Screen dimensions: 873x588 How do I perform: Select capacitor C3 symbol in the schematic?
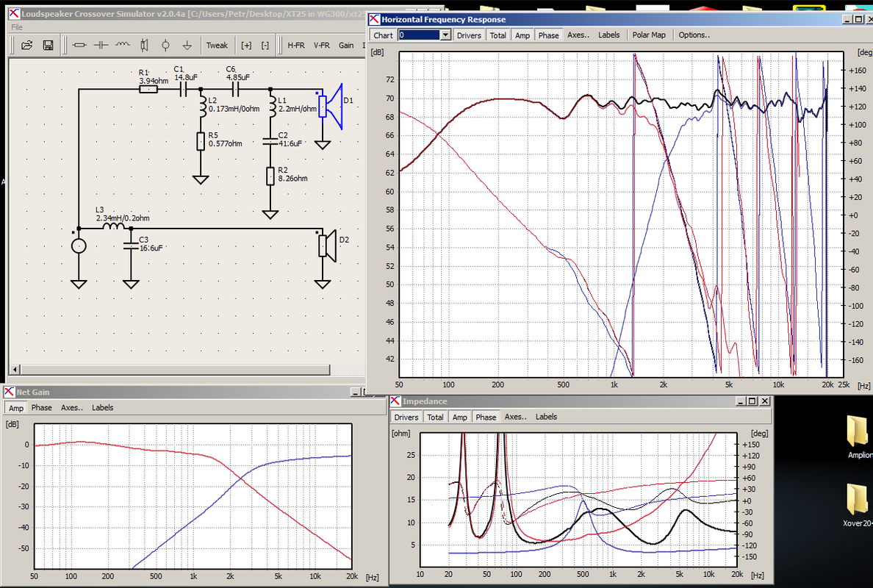point(131,245)
